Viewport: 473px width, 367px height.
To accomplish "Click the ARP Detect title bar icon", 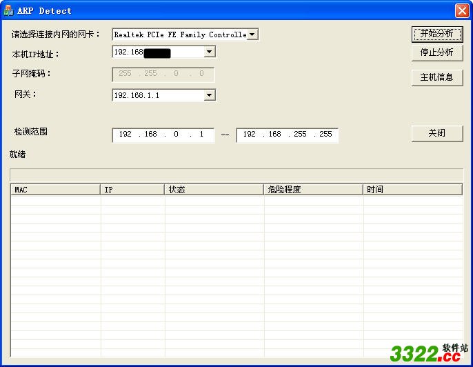I will coord(8,10).
